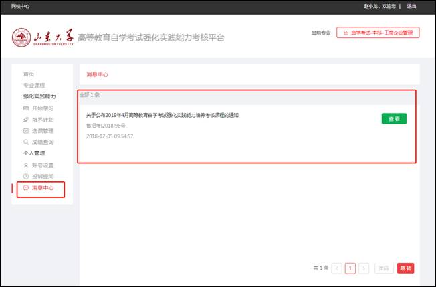Open 首页 in the sidebar

coord(29,74)
